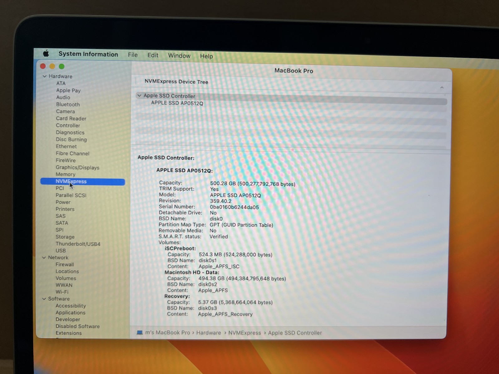Collapse the Network section
Screen dimensions: 499x374
coord(44,257)
